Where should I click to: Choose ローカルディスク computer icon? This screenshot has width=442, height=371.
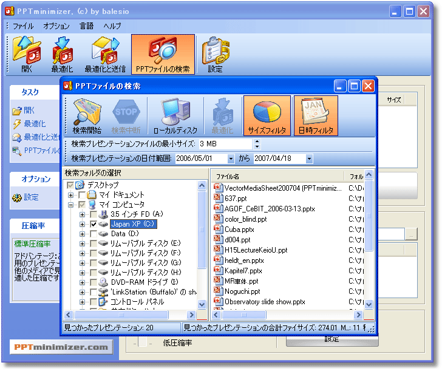[175, 116]
